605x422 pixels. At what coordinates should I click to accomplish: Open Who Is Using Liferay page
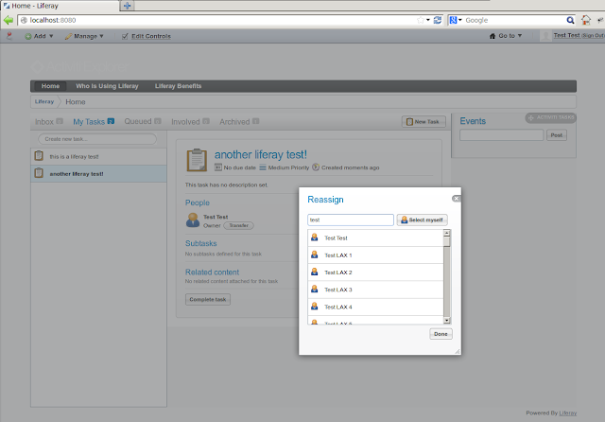(x=107, y=86)
